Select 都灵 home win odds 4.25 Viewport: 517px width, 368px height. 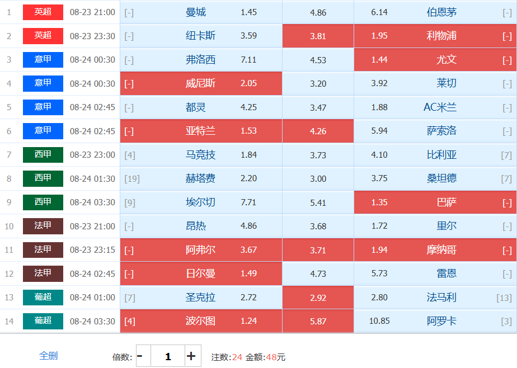point(201,107)
